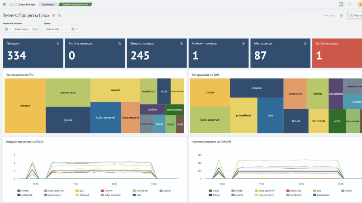
Task: Select beam.smp block in RAM treemap
Action: click(295, 93)
